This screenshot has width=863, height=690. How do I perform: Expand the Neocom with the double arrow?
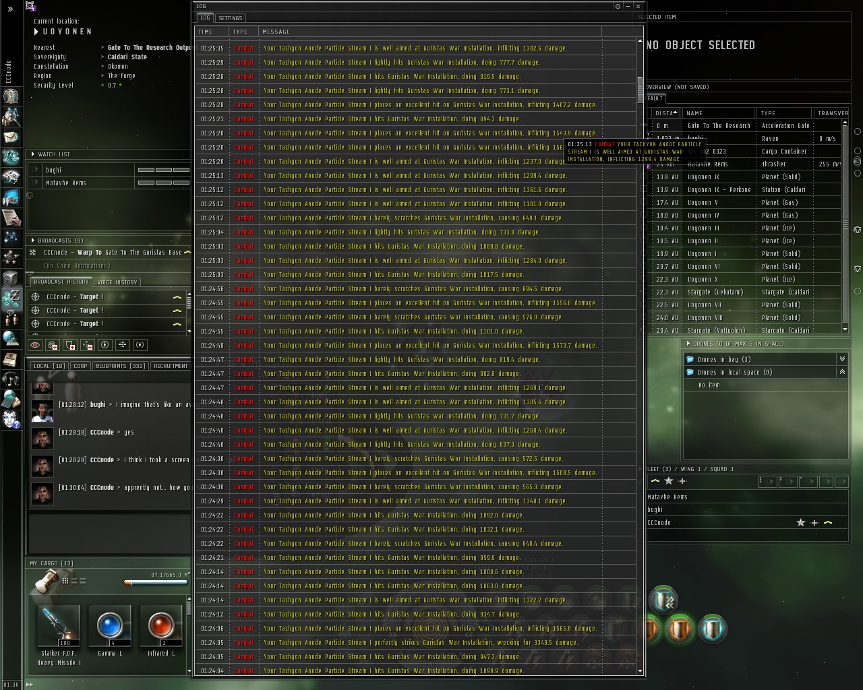[x=11, y=9]
